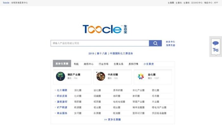The image size is (222, 125).
Task: Open the 中药材圈 herb thumbnail
Action: point(101,76)
